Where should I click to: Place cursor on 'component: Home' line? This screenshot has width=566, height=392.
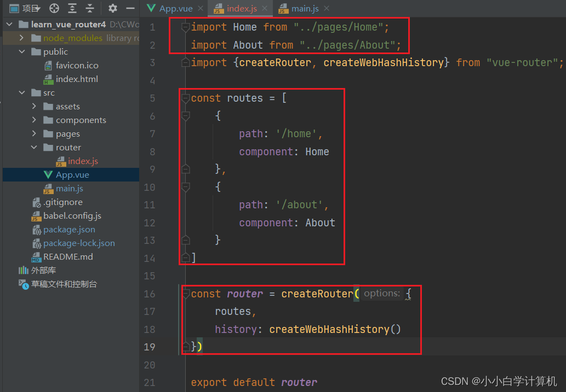pyautogui.click(x=284, y=151)
